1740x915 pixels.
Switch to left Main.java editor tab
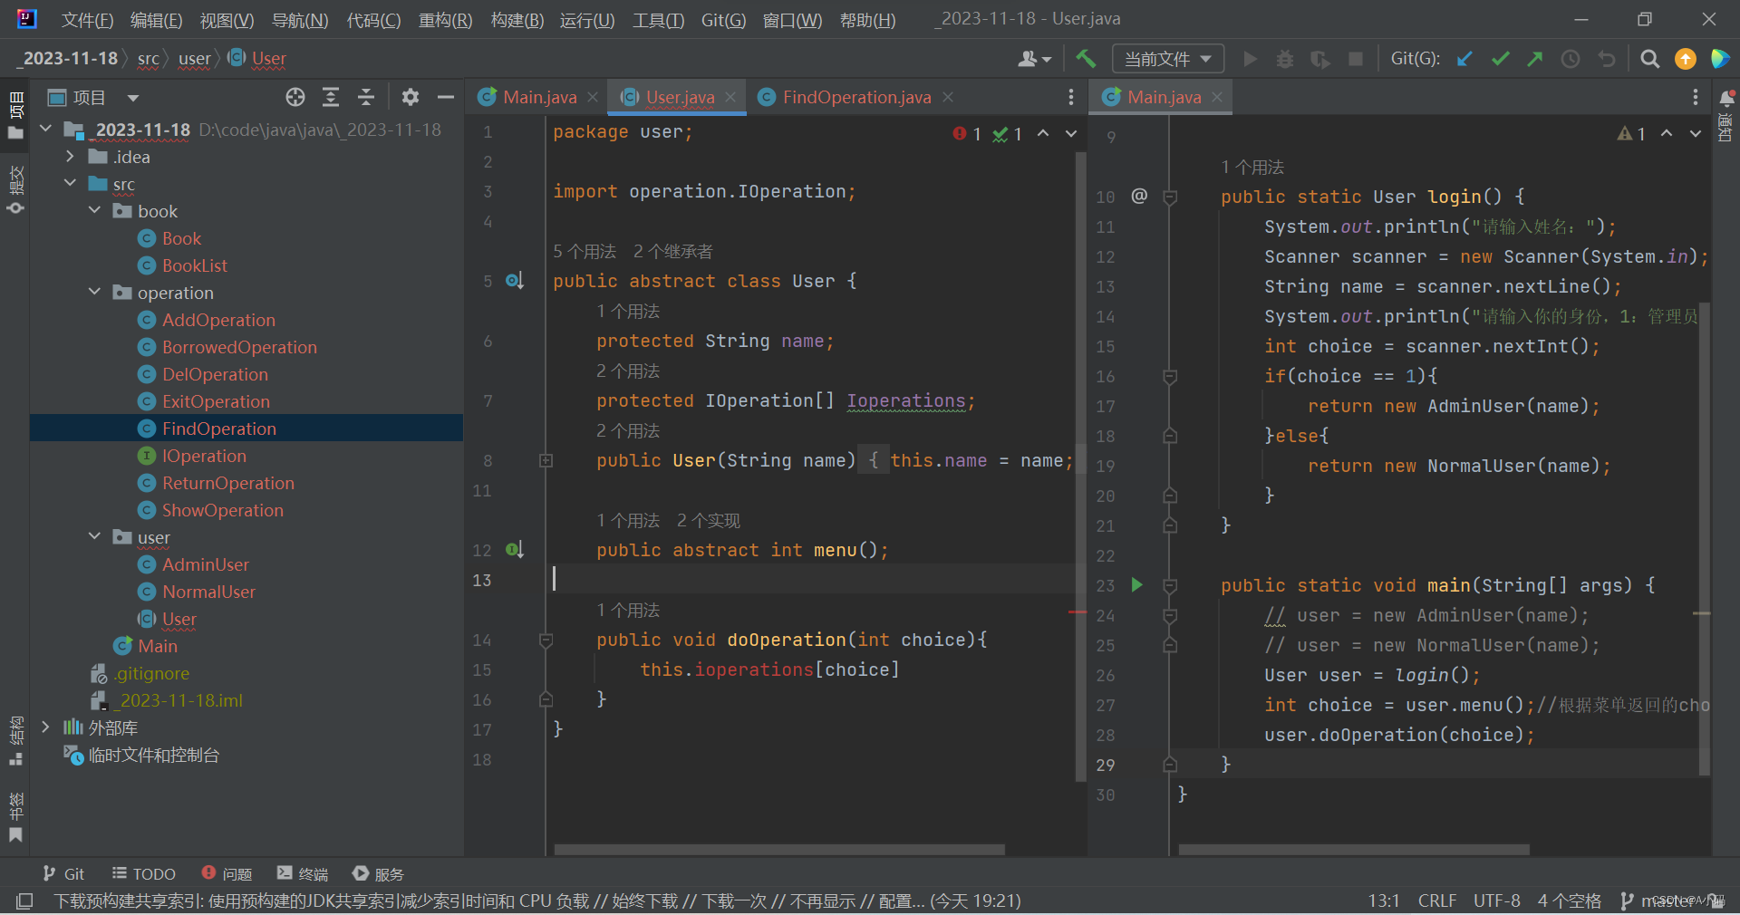(x=539, y=97)
